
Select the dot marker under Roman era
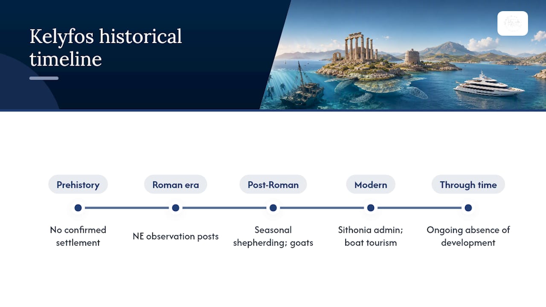coord(175,208)
